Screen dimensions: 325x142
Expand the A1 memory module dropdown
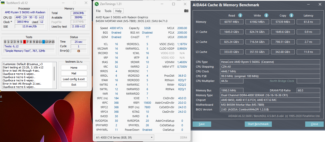coord(124,137)
